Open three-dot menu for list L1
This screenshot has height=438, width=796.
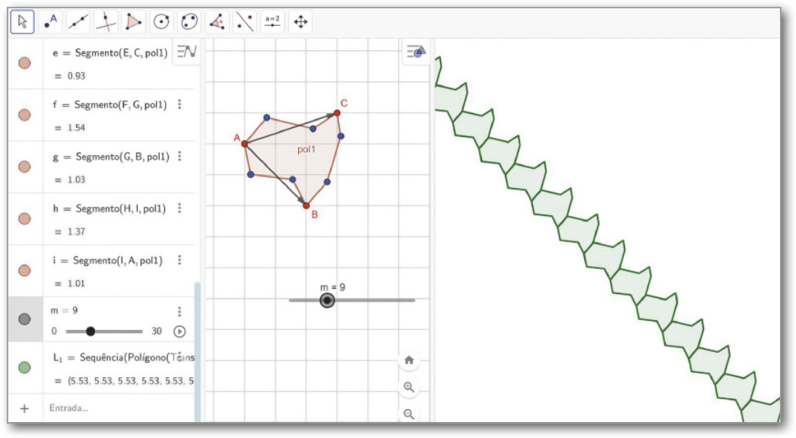point(179,357)
